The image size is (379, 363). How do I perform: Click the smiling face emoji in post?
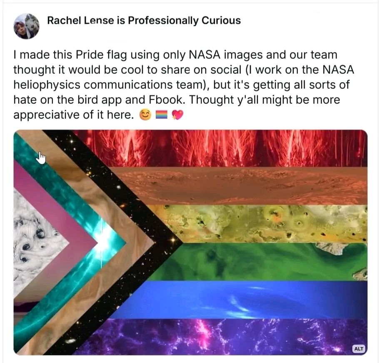[x=145, y=115]
